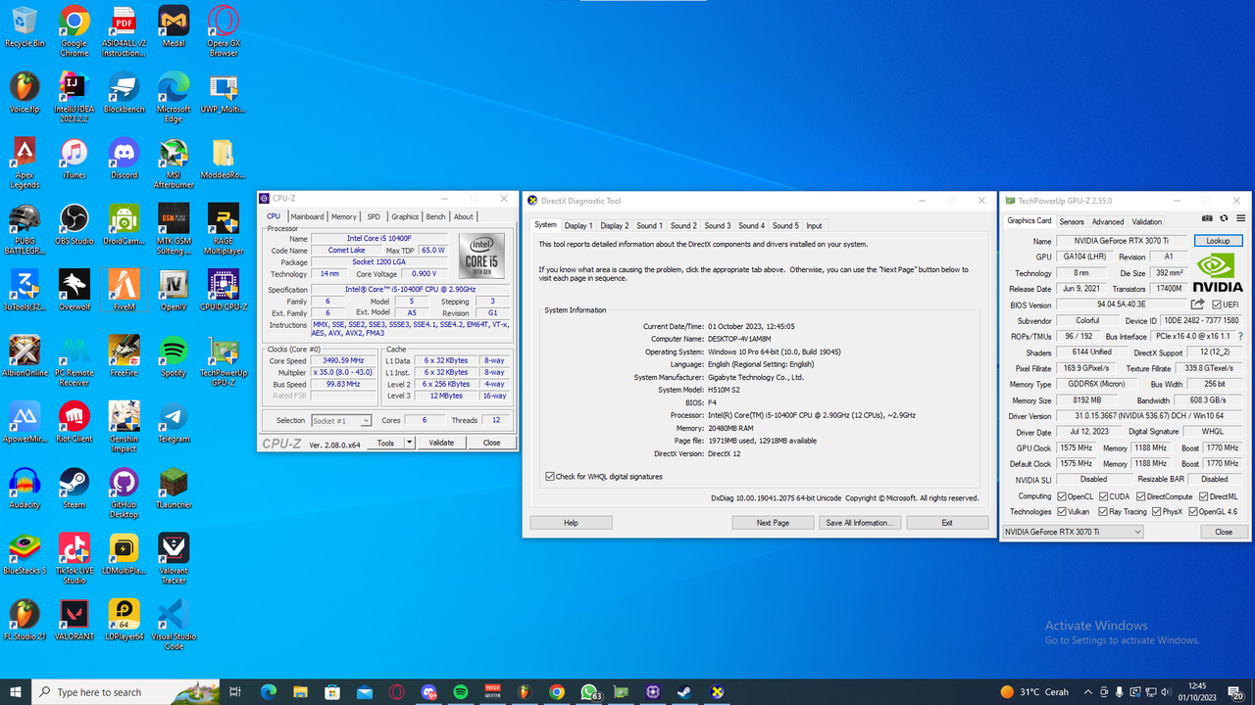The width and height of the screenshot is (1255, 705).
Task: Open the Bench tab in CPU-Z
Action: coord(435,216)
